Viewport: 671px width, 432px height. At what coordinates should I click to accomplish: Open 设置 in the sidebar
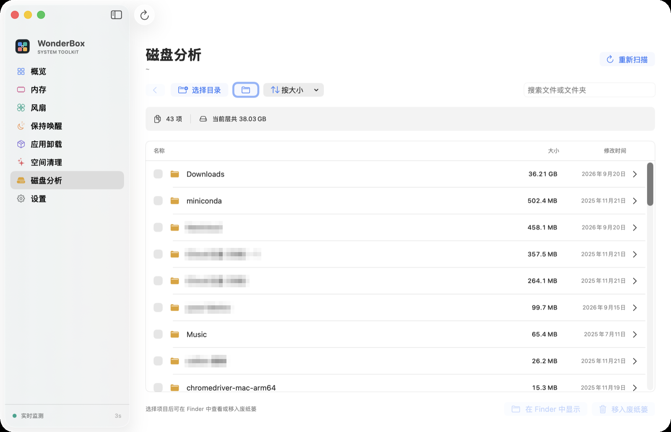(x=67, y=199)
